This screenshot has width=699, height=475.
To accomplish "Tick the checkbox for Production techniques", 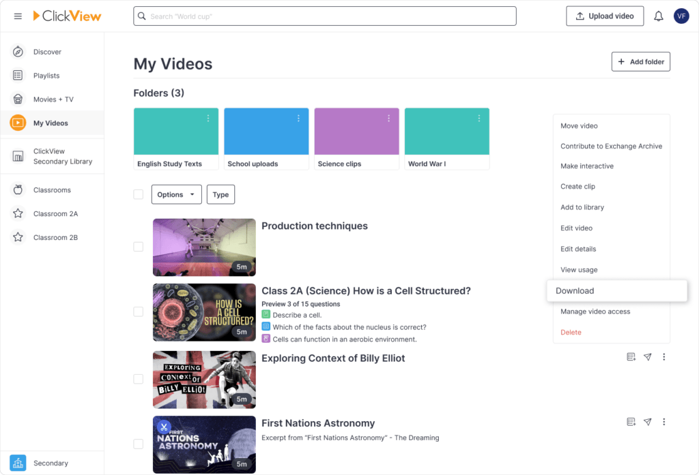I will point(139,247).
